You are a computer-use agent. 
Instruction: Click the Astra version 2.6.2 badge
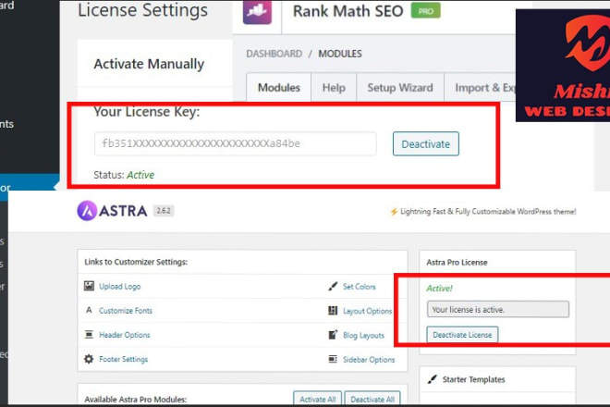164,211
